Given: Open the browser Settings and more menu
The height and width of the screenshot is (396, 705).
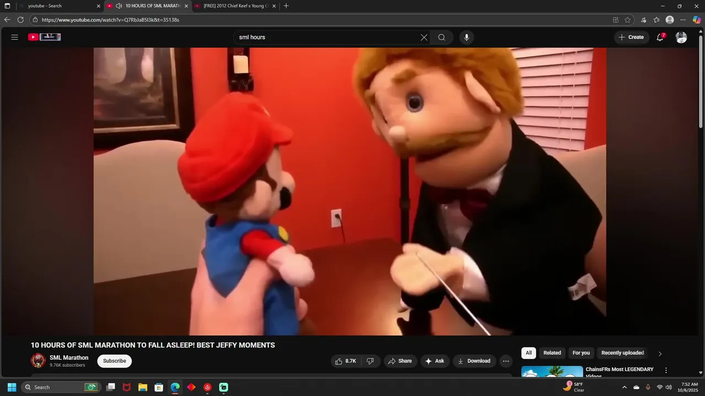Looking at the screenshot, I should (x=683, y=20).
